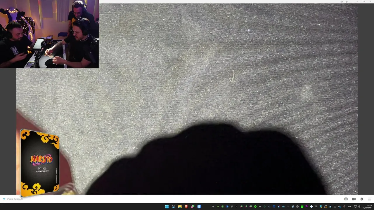Open the hamburger menu in the bottom bar
374x210 pixels.
(370, 199)
